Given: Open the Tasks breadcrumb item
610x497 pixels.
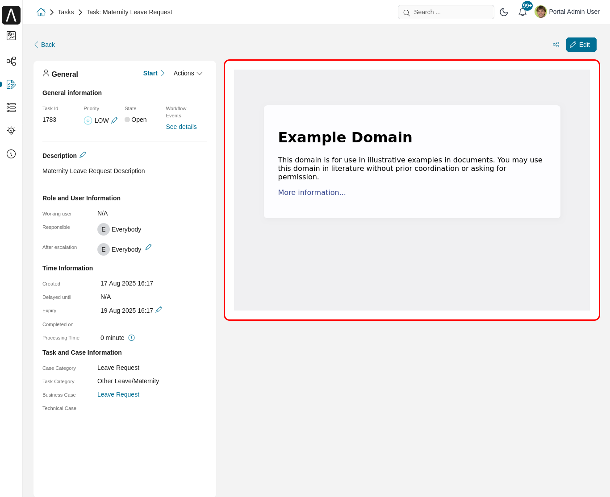Looking at the screenshot, I should click(66, 12).
